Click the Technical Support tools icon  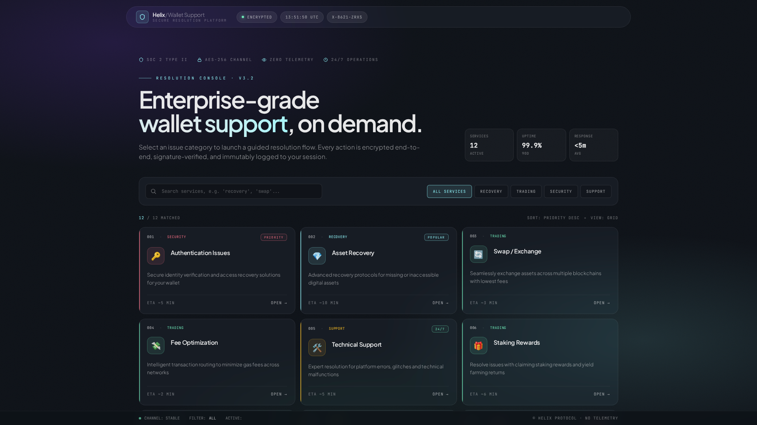click(x=317, y=347)
